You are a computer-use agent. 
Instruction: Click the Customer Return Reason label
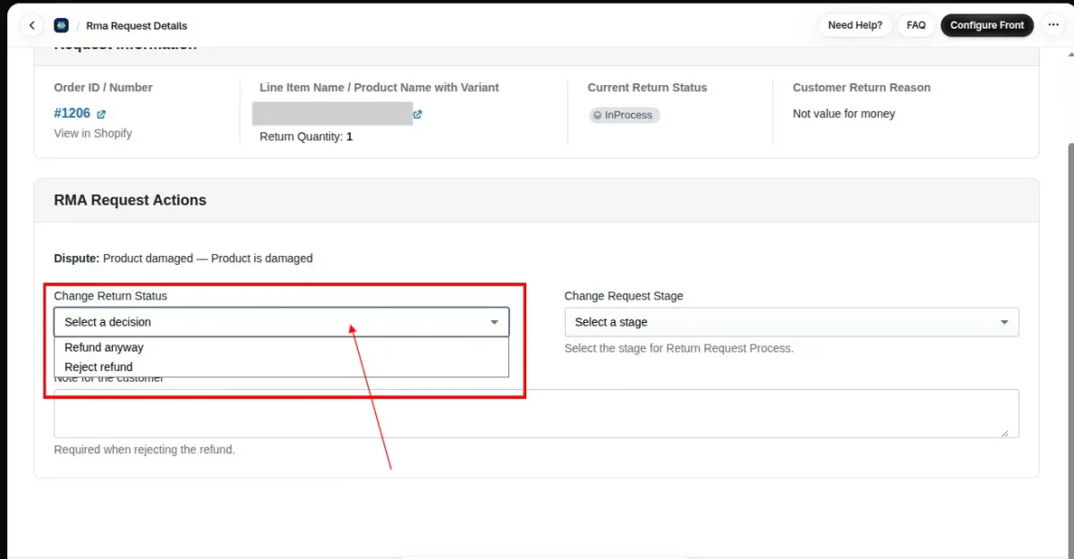862,88
